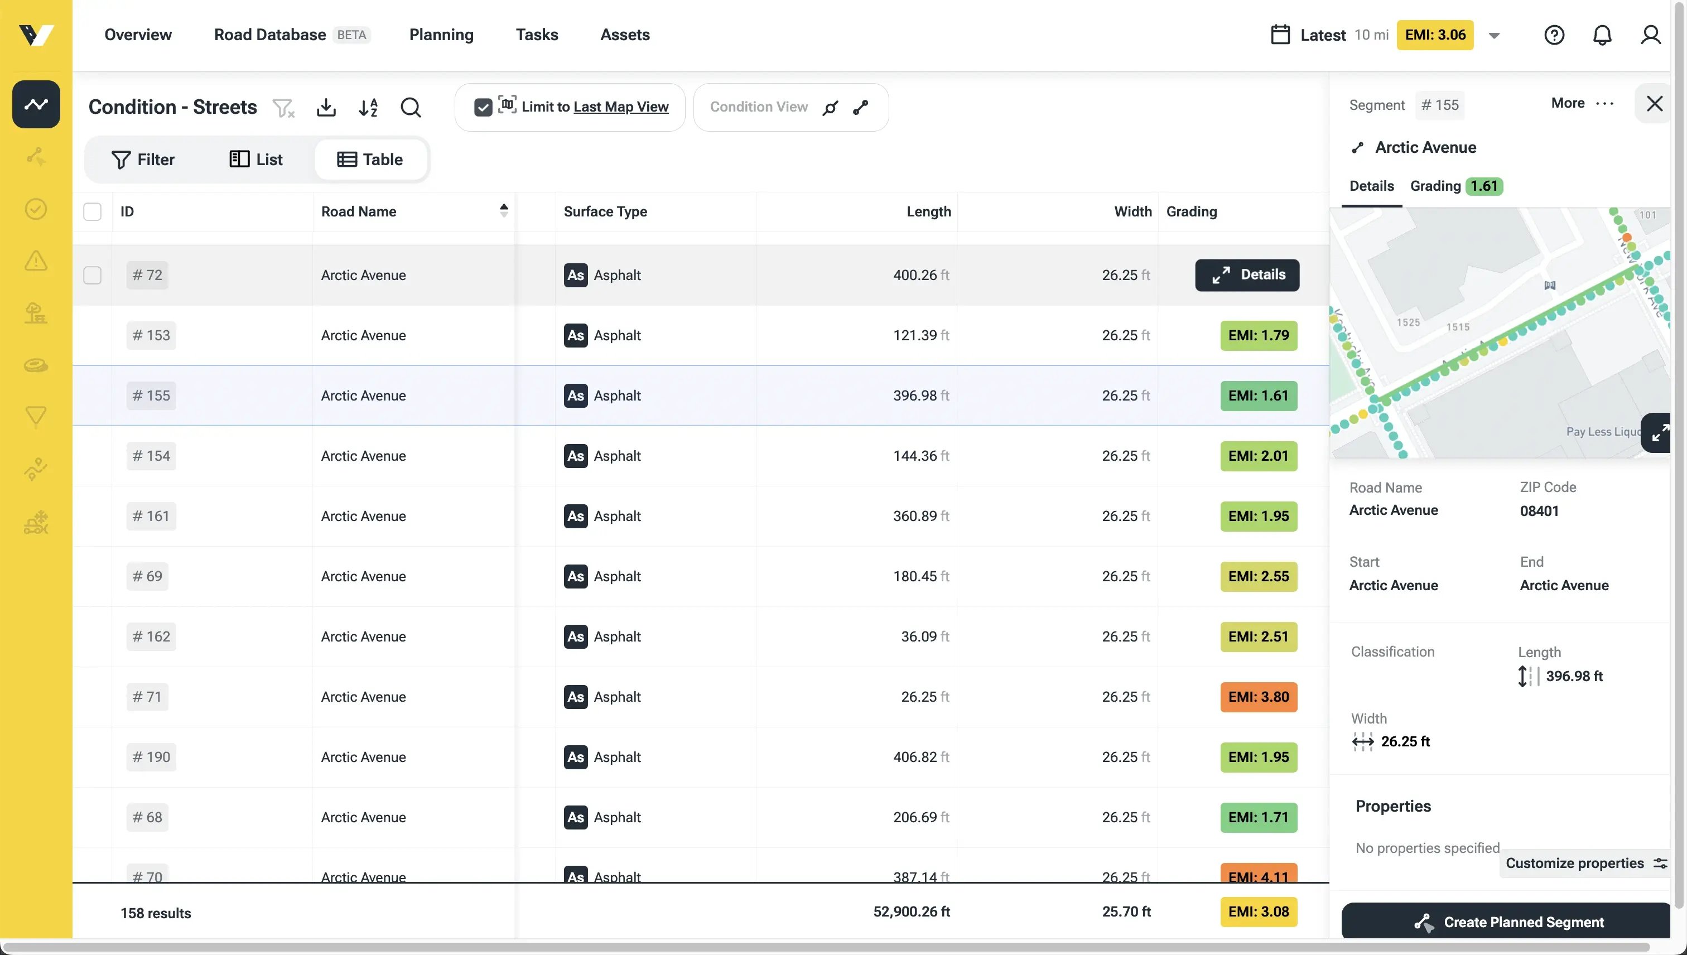Select the point condition view icon
Viewport: 1687px width, 955px height.
(x=830, y=108)
